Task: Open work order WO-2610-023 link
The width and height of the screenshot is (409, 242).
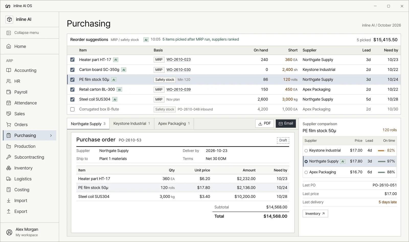Action: click(178, 59)
